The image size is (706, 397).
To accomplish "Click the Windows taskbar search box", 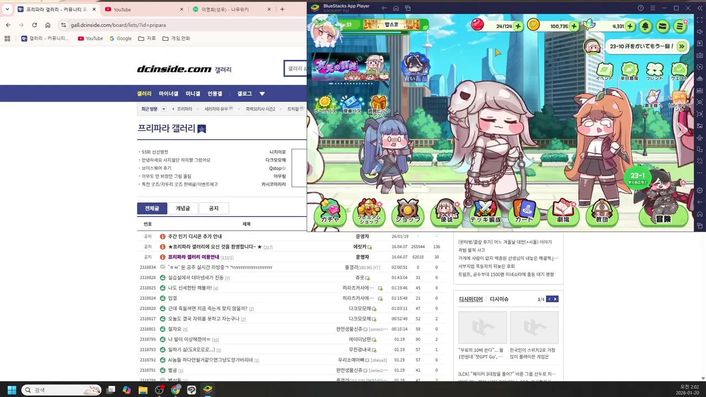I will pos(62,390).
